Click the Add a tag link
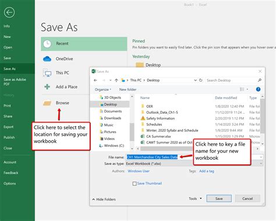The height and width of the screenshot is (221, 276). tap(207, 171)
